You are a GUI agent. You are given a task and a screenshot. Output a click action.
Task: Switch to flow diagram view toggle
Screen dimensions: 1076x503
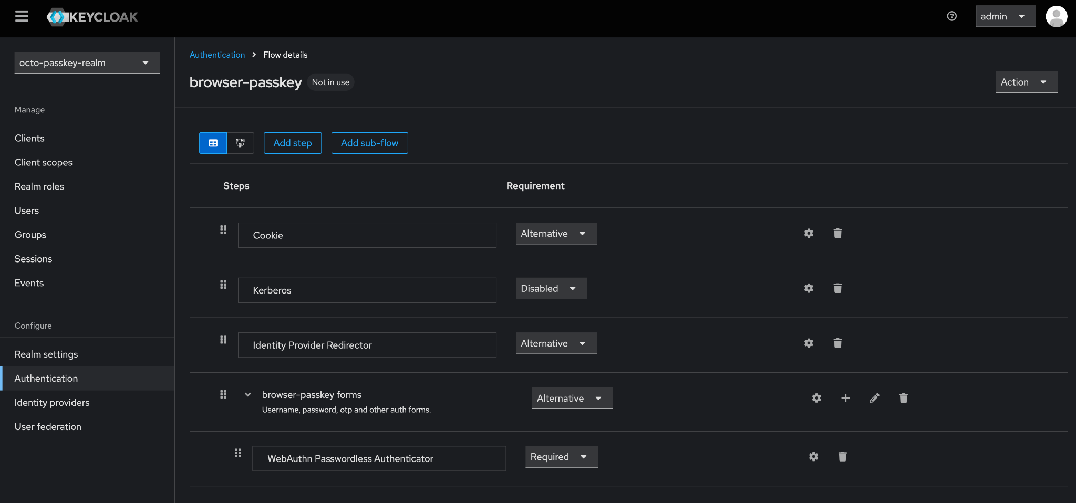pyautogui.click(x=240, y=143)
